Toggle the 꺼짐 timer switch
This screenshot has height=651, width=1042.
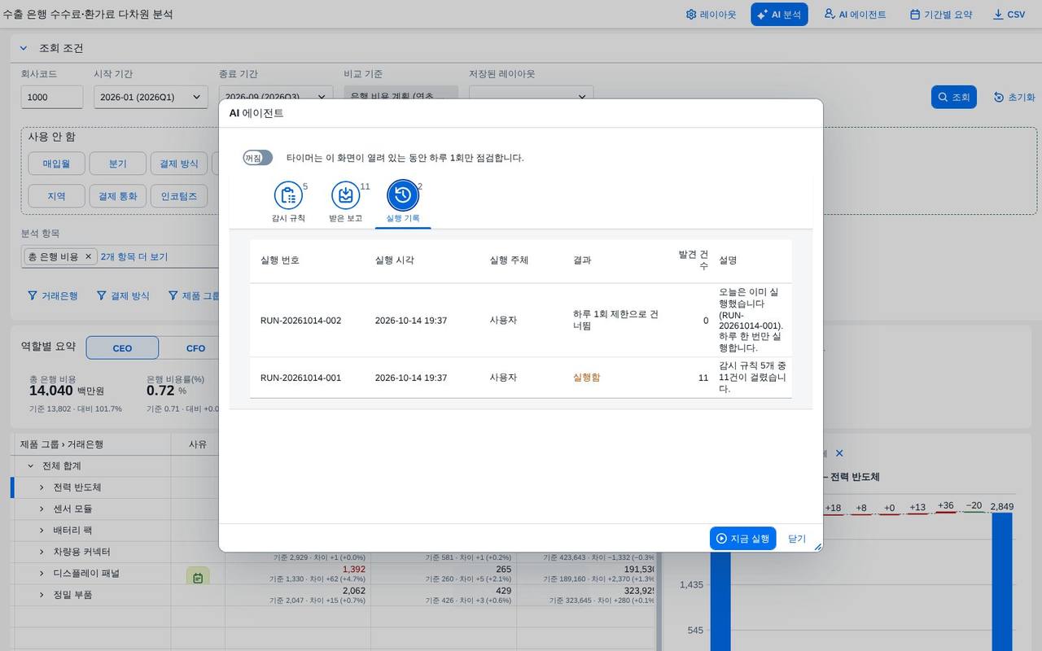pos(257,158)
